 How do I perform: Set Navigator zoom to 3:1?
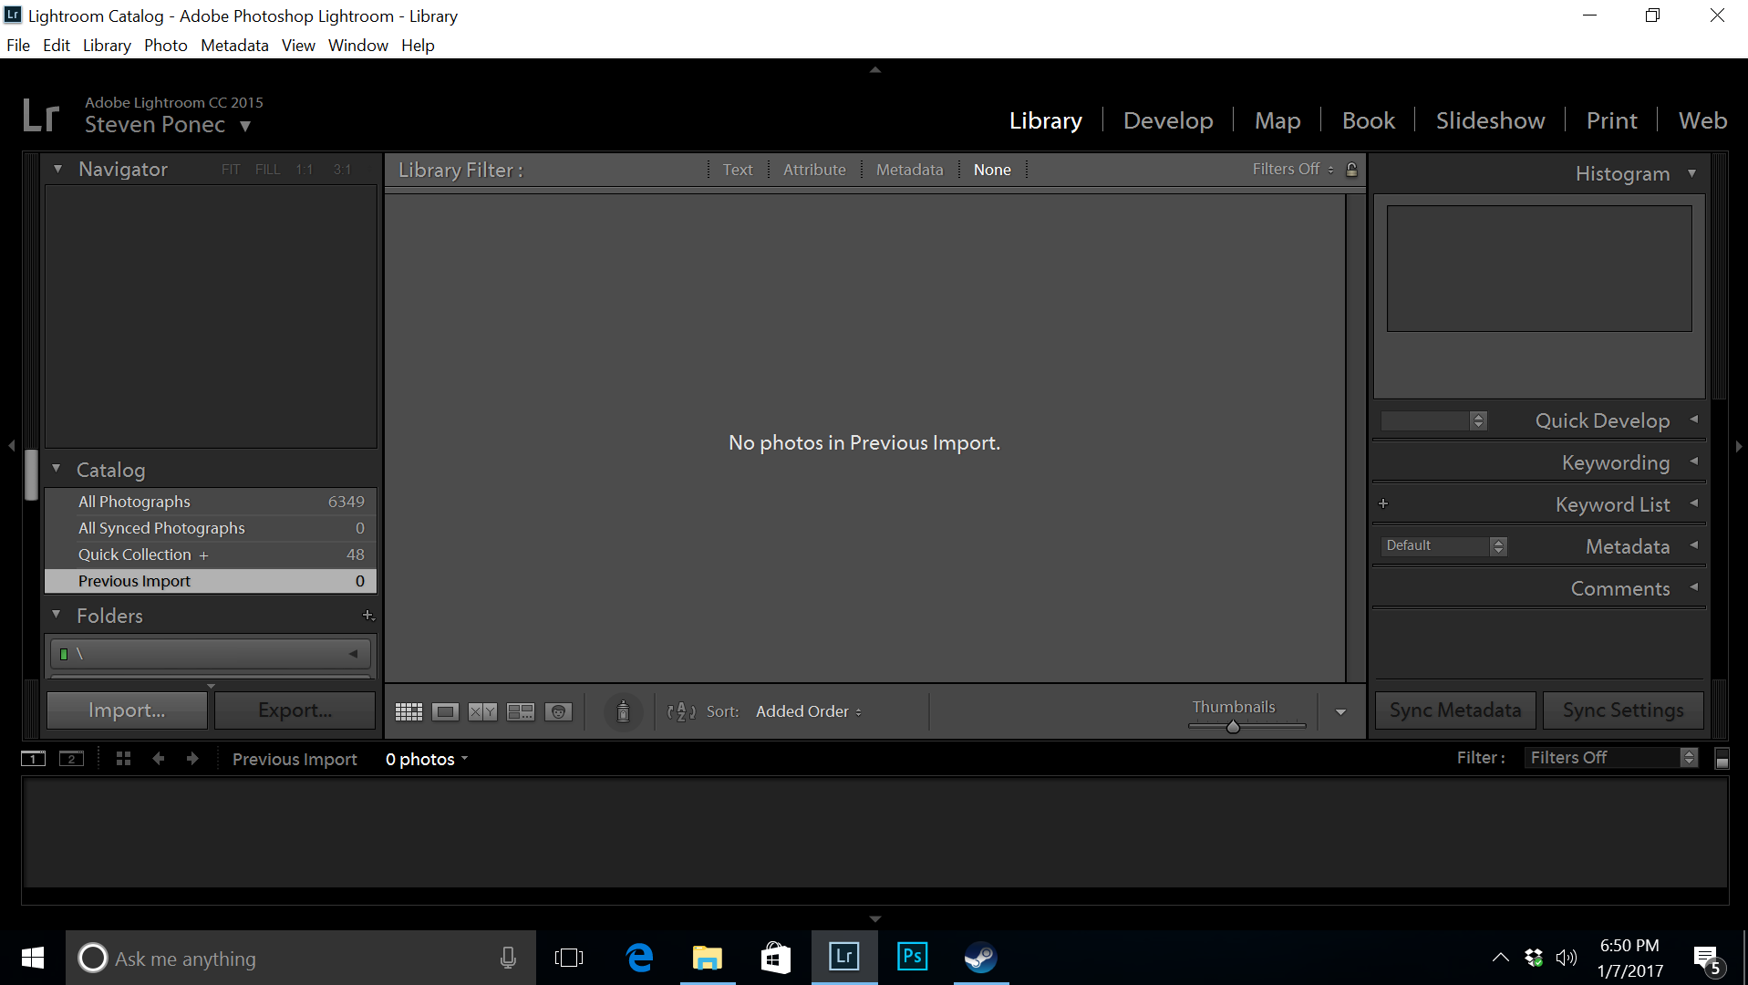342,170
